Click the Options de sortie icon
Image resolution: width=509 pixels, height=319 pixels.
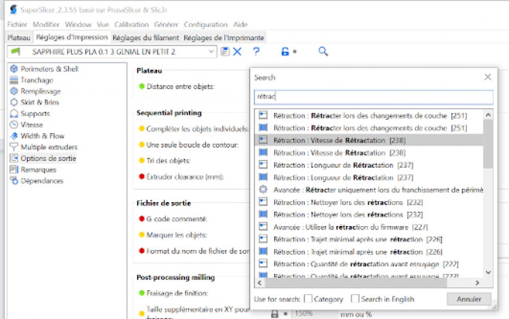click(14, 158)
